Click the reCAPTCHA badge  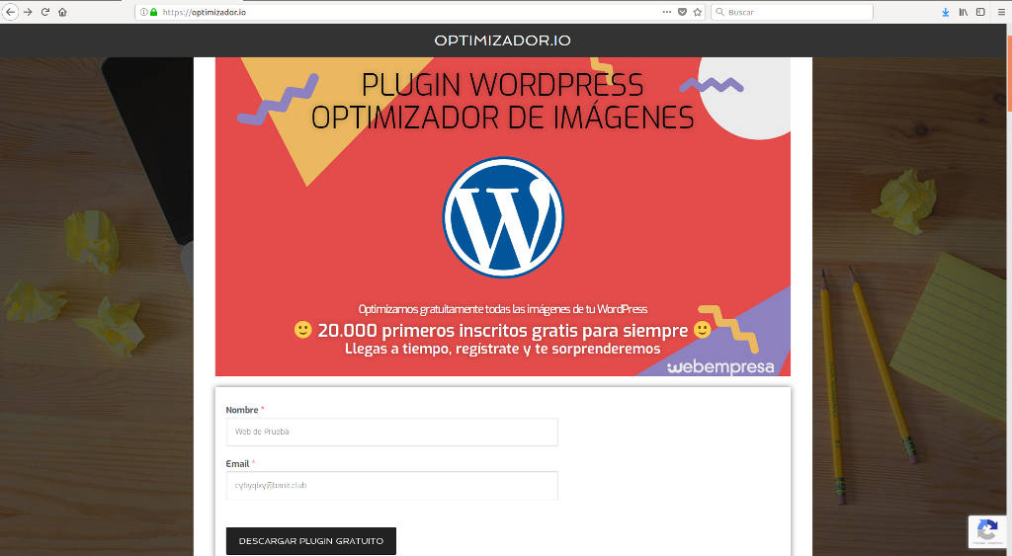pyautogui.click(x=987, y=531)
